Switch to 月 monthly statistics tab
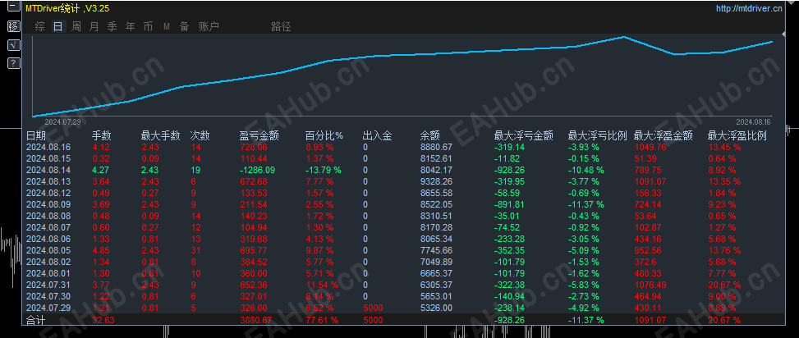 click(94, 26)
